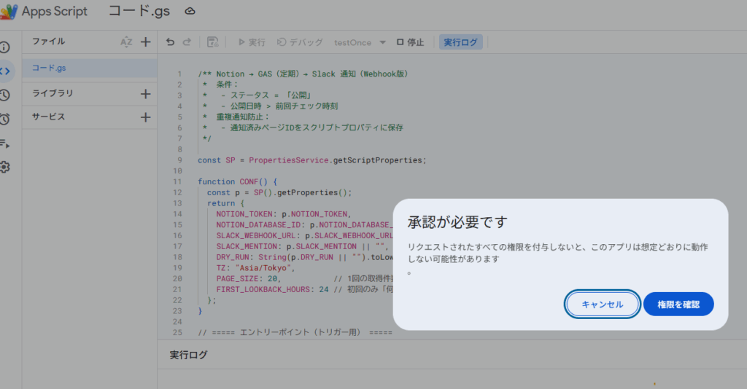Toggle the 実行ログ execution log button
This screenshot has height=389, width=747.
click(x=460, y=42)
